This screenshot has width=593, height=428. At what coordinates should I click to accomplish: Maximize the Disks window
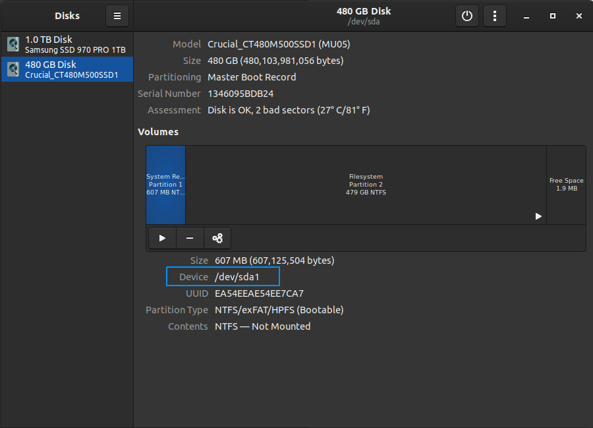(553, 16)
